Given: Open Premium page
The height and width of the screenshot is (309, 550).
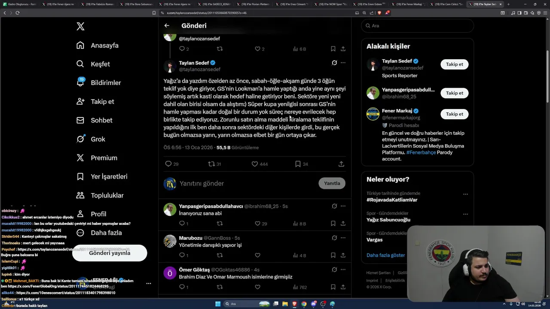Looking at the screenshot, I should (97, 158).
